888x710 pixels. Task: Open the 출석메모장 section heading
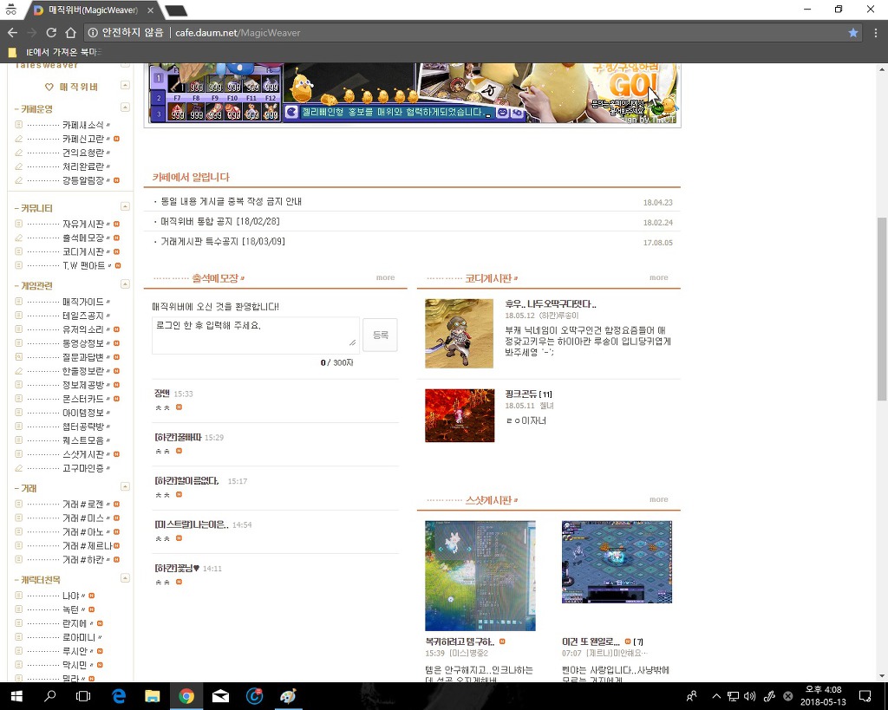pyautogui.click(x=215, y=278)
